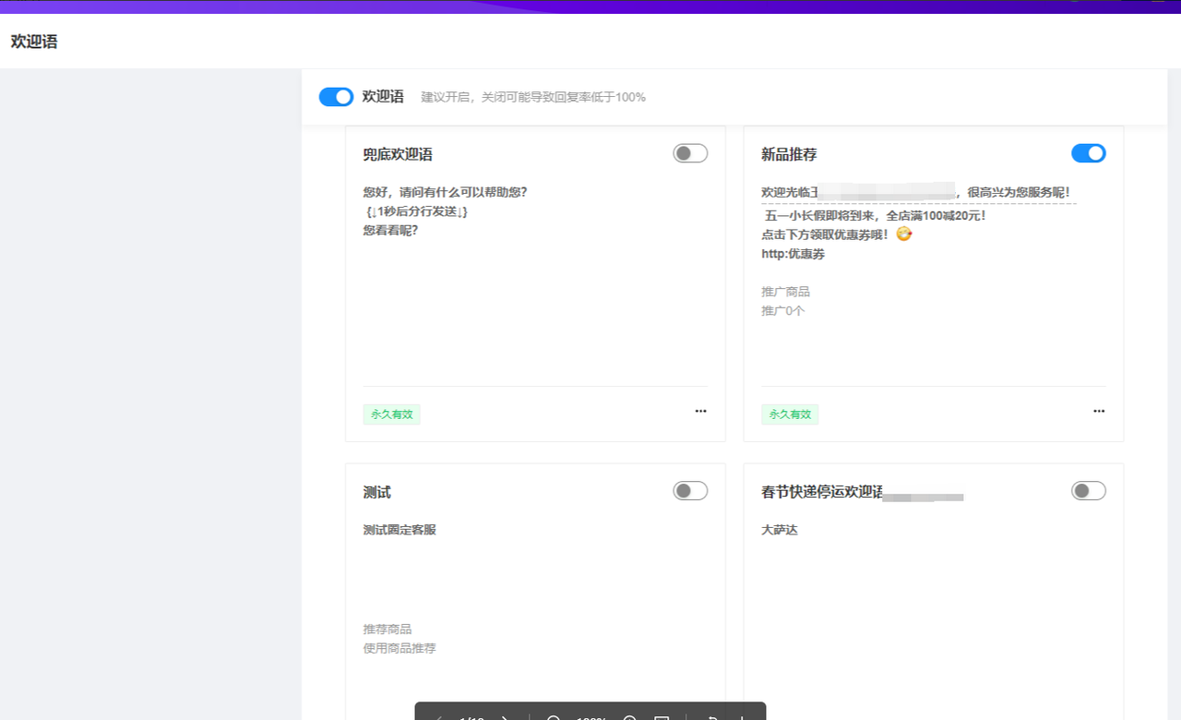Click the 推广0个 text
The height and width of the screenshot is (720, 1181).
point(783,311)
